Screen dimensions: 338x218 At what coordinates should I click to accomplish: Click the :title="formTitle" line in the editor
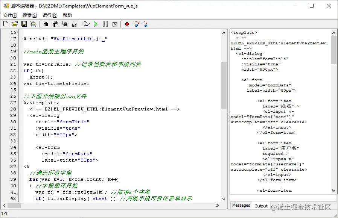coord(62,122)
